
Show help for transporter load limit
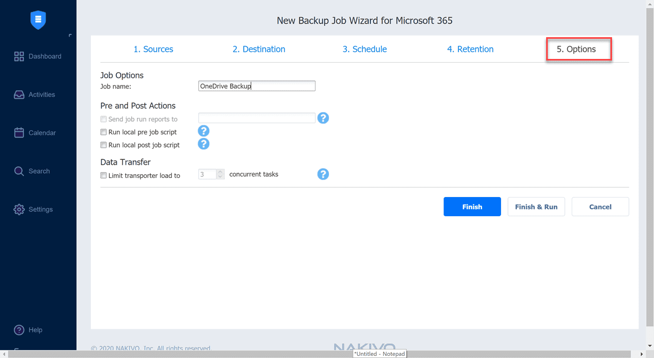coord(323,174)
